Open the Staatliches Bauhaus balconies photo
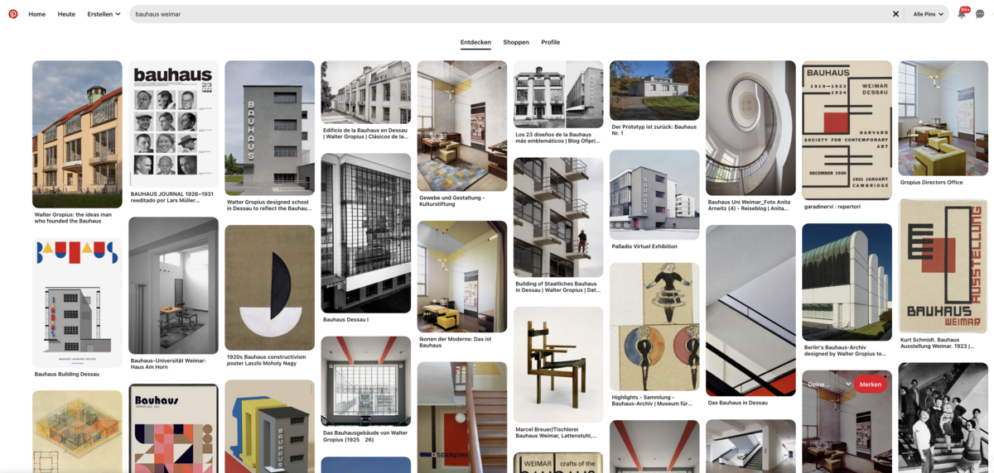The height and width of the screenshot is (473, 994). (558, 217)
